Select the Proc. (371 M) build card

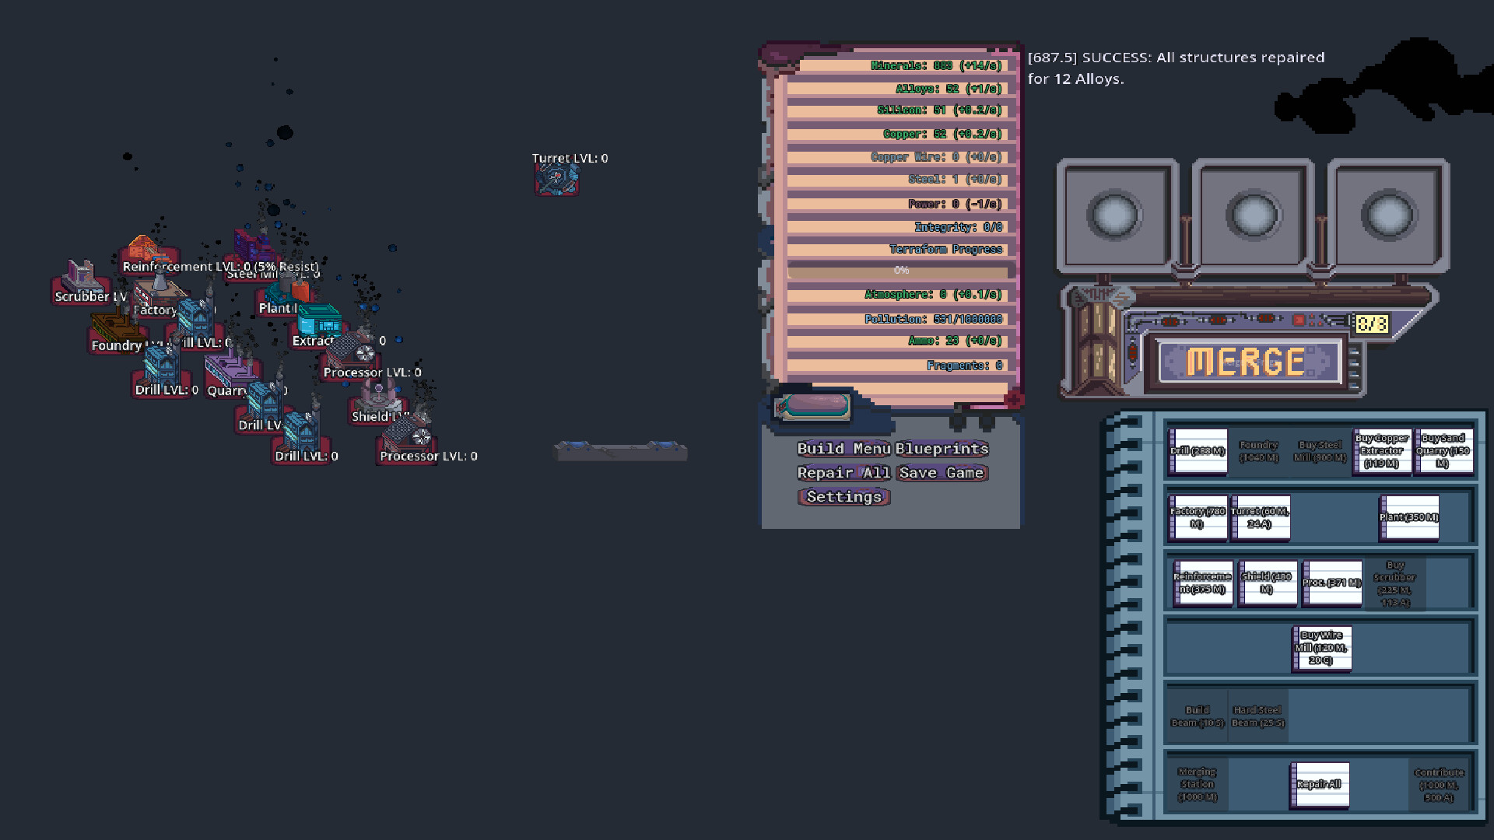[x=1332, y=583]
